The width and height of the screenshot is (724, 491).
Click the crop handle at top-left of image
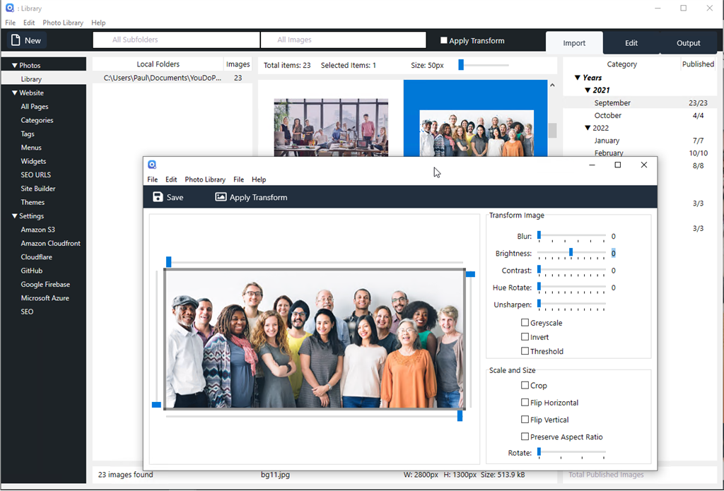click(x=168, y=261)
